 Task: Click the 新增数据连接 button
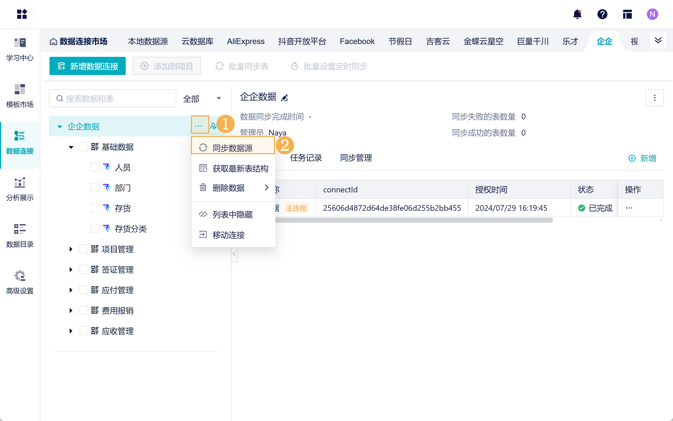click(88, 66)
